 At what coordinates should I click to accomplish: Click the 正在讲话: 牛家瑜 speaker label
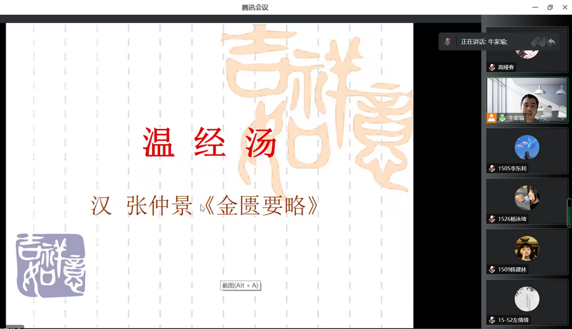click(484, 42)
